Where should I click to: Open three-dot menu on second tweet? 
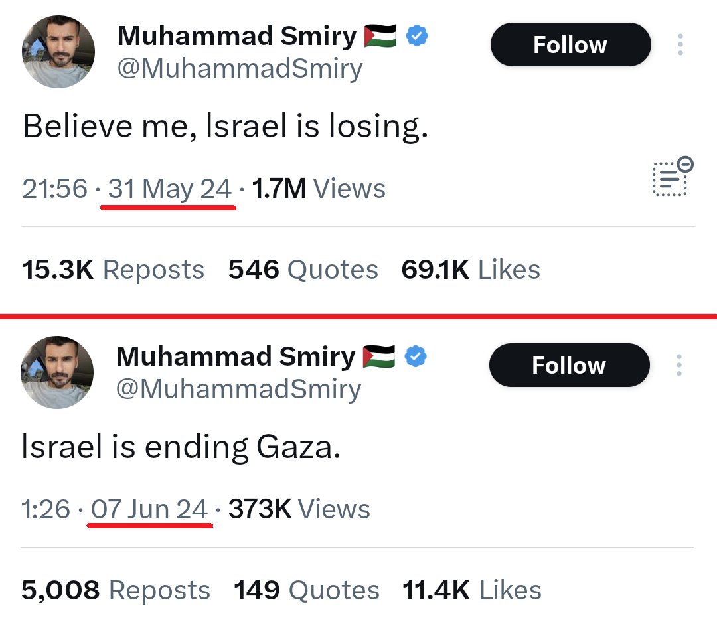(679, 365)
